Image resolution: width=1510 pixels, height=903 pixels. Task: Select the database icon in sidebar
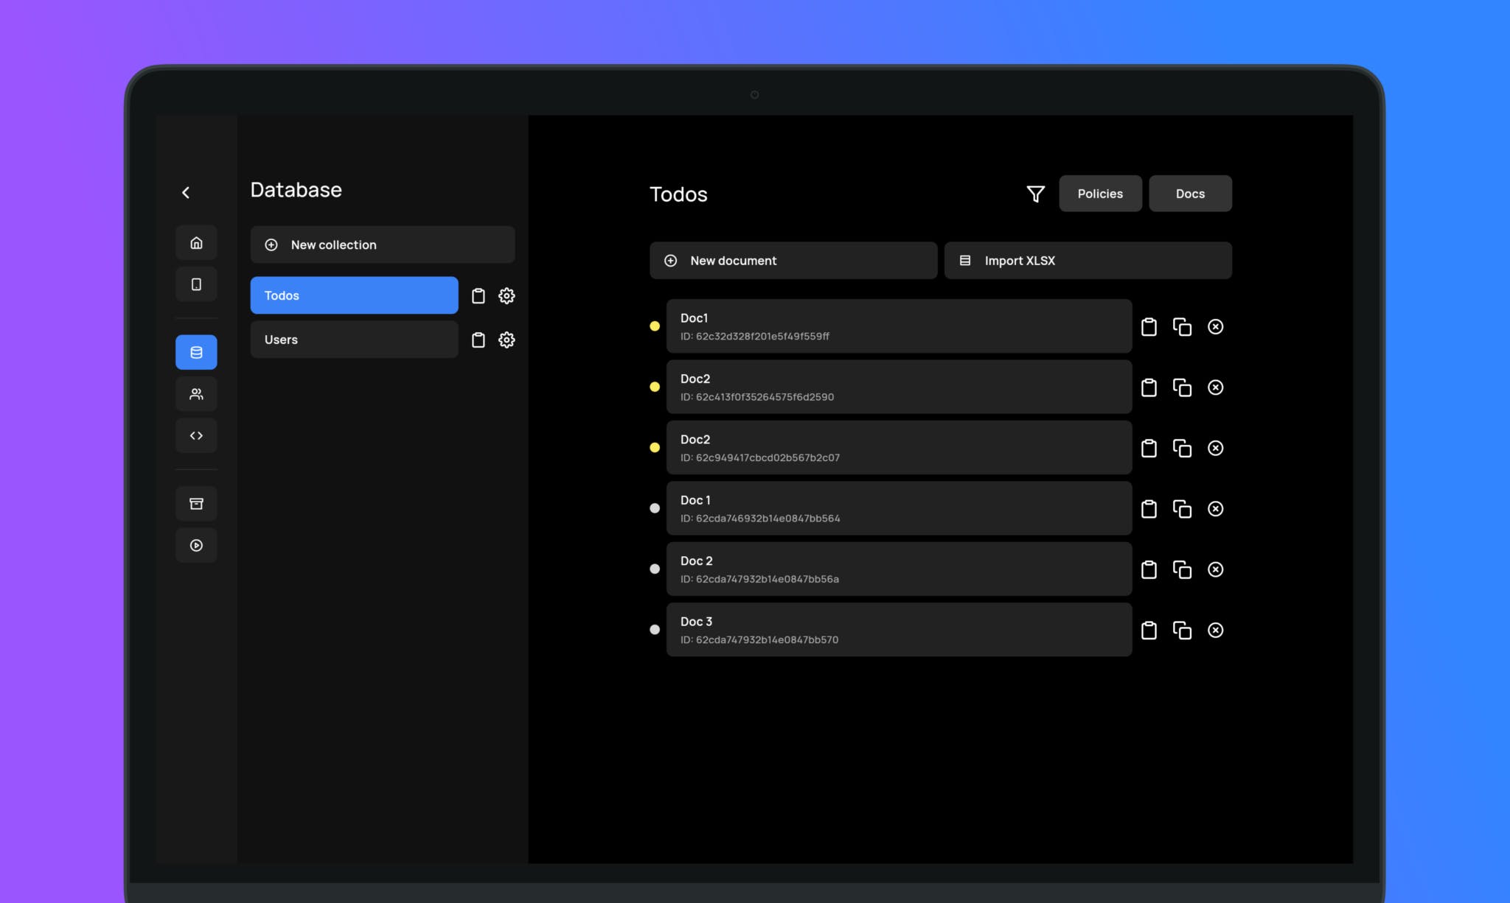click(x=196, y=352)
